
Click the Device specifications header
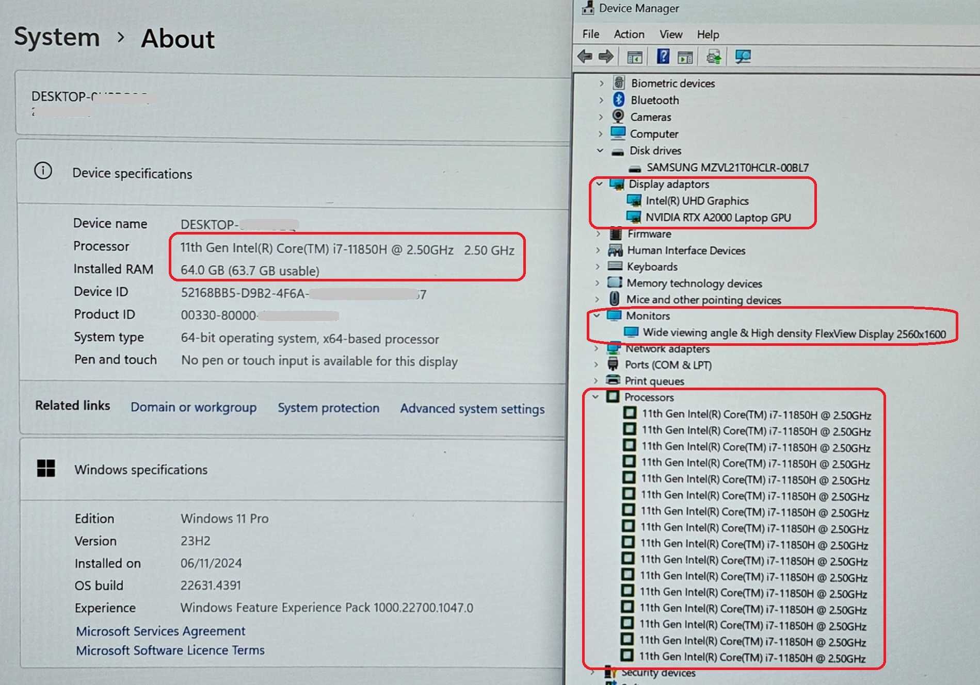132,173
